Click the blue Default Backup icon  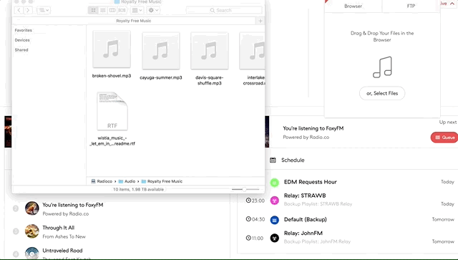coord(274,220)
